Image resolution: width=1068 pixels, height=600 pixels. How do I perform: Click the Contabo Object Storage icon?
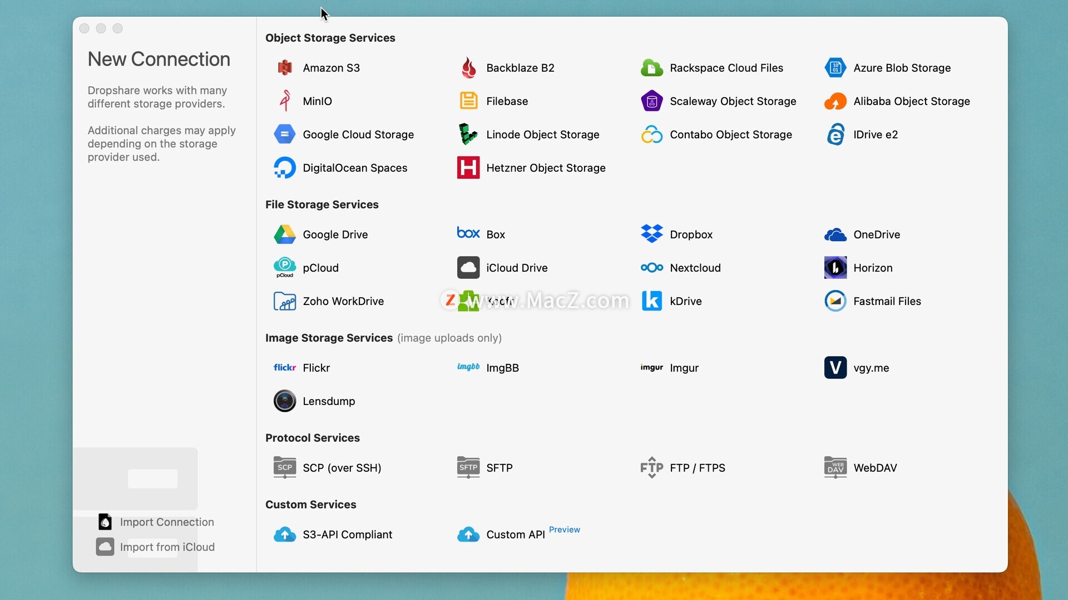tap(652, 134)
